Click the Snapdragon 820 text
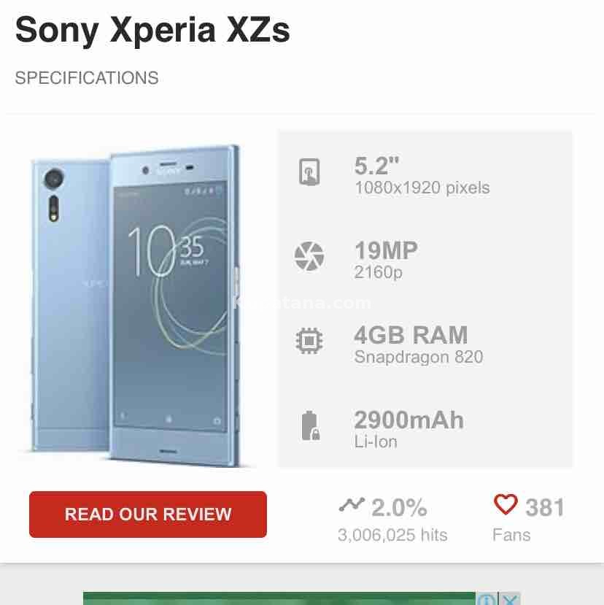This screenshot has height=605, width=604. [x=419, y=357]
